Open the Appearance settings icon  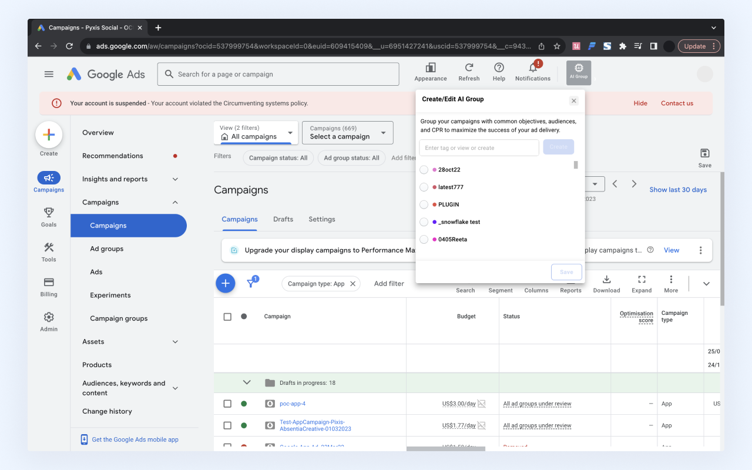coord(431,68)
